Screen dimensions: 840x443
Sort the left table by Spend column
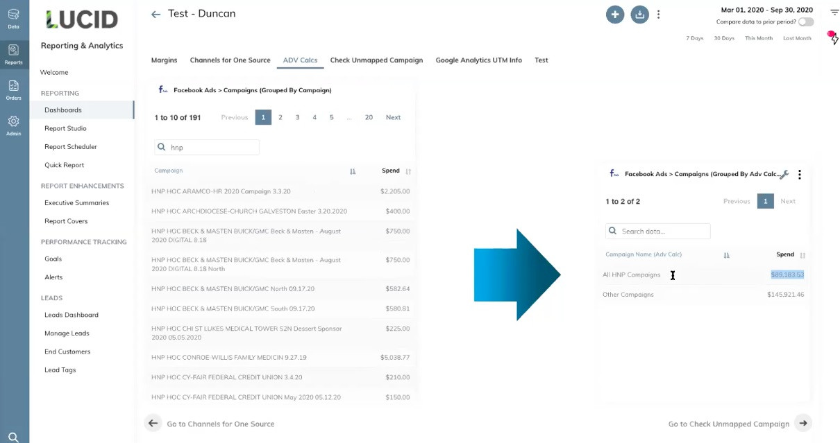pos(408,171)
